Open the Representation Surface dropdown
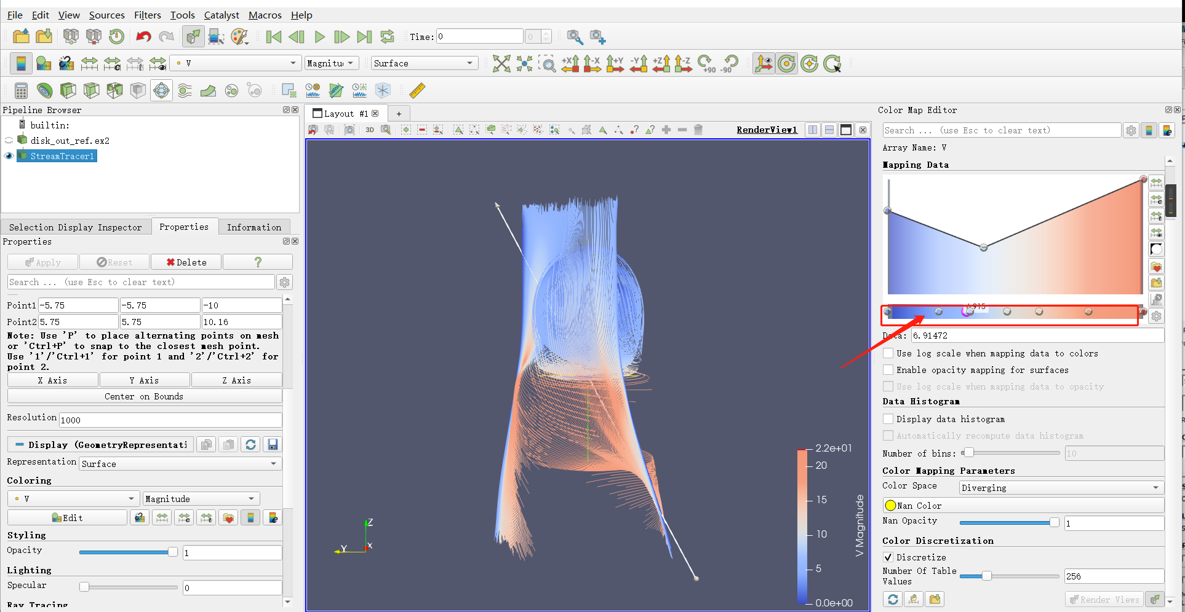This screenshot has width=1185, height=612. click(180, 463)
